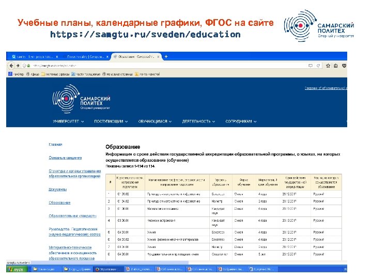The image size is (372, 279).
Task: Bookmark this page with the star icon
Action: pyautogui.click(x=328, y=66)
